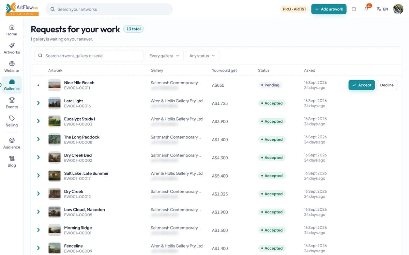Click the user avatar in top bar
Screen dimensions: 409x255
pyautogui.click(x=398, y=9)
